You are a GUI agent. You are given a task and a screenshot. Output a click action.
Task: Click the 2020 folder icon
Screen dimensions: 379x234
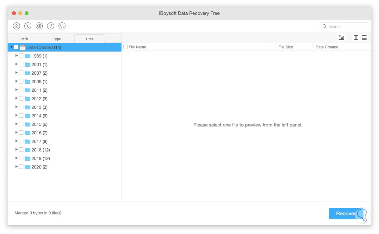(28, 167)
